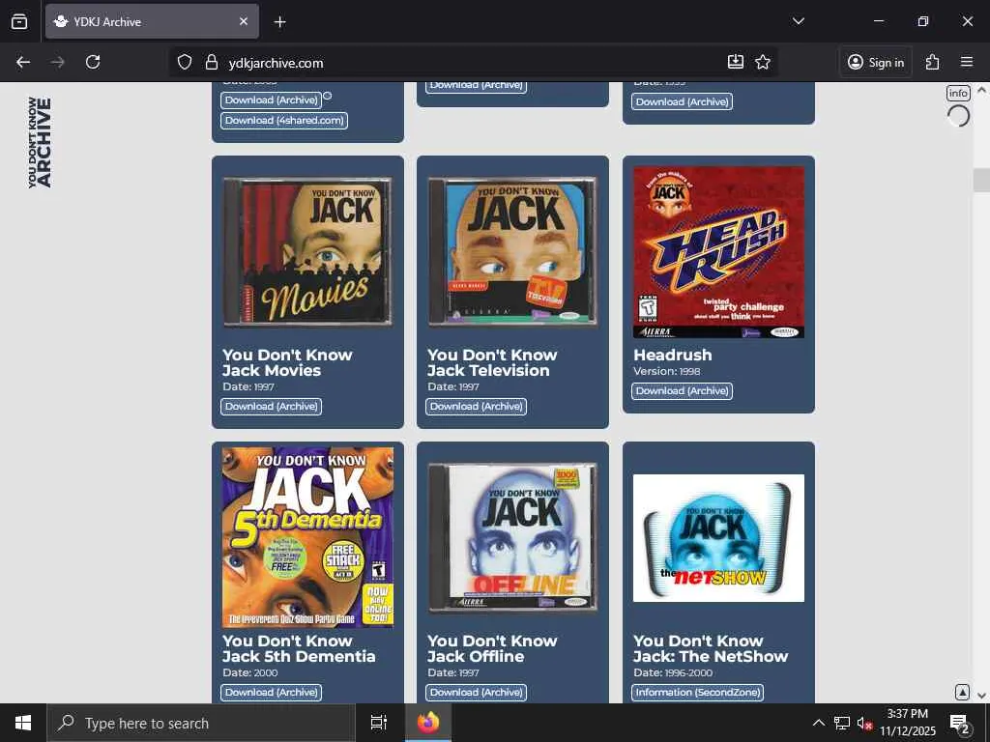Click the scrollbar down arrow
The height and width of the screenshot is (742, 990).
(x=982, y=696)
